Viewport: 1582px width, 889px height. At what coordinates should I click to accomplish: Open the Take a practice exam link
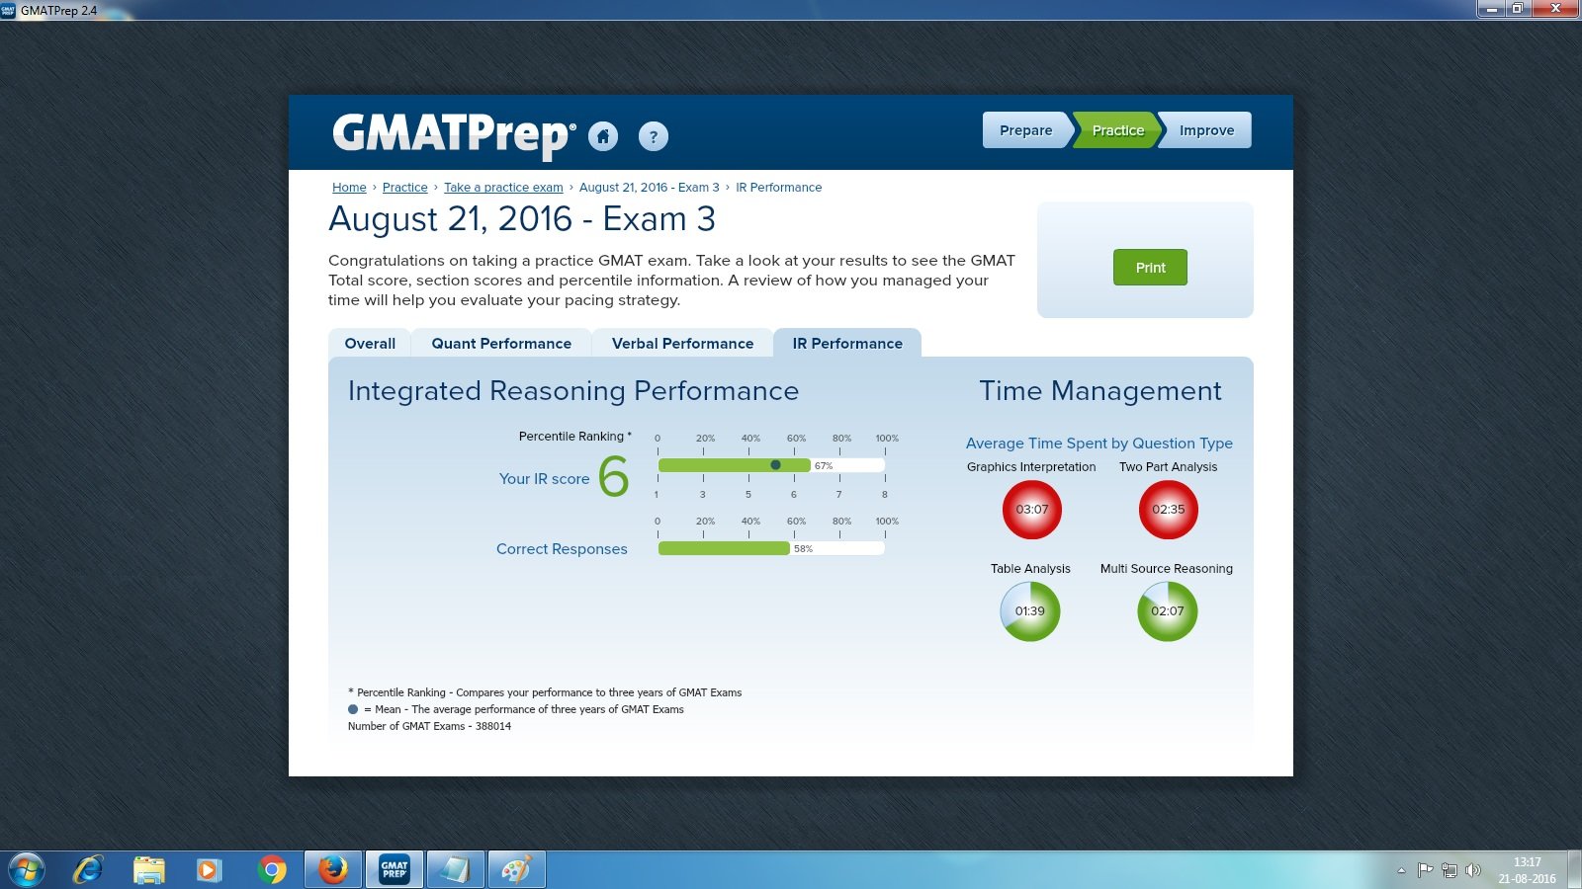pyautogui.click(x=503, y=187)
